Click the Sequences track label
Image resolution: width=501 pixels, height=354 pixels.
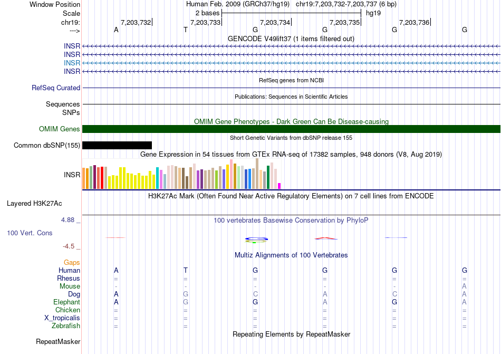click(63, 104)
